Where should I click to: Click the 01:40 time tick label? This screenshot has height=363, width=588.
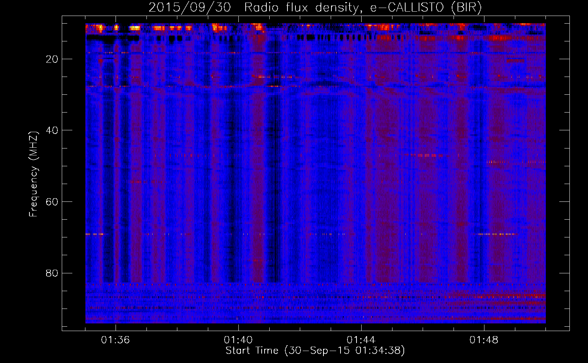coord(238,340)
